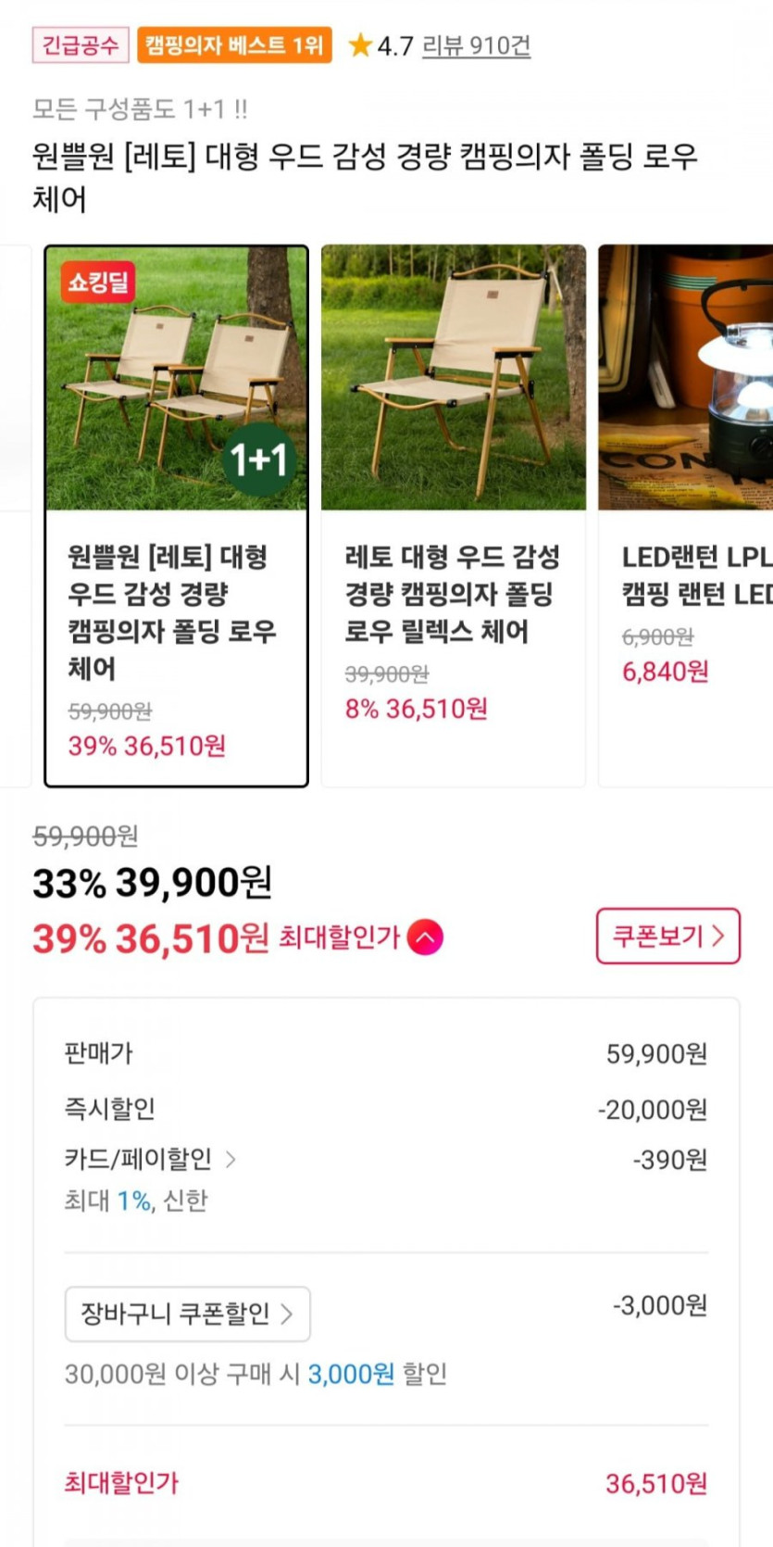Tap the 39% 36,510원 최대할인가 price

tap(151, 938)
